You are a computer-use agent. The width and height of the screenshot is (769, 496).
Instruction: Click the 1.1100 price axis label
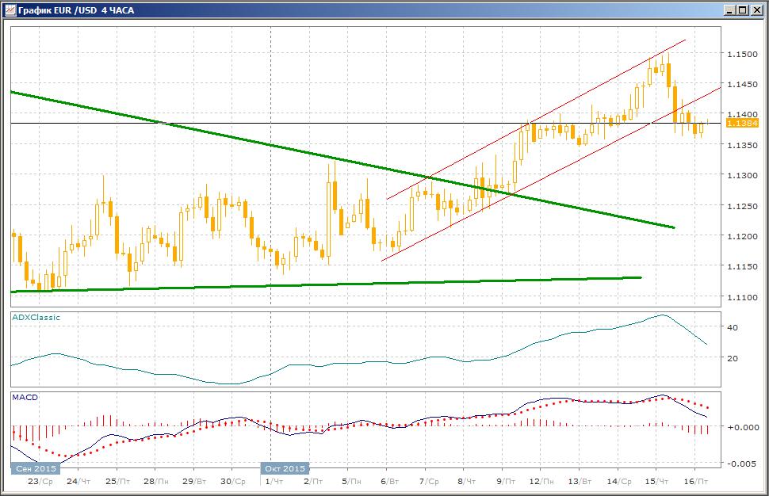pos(741,297)
